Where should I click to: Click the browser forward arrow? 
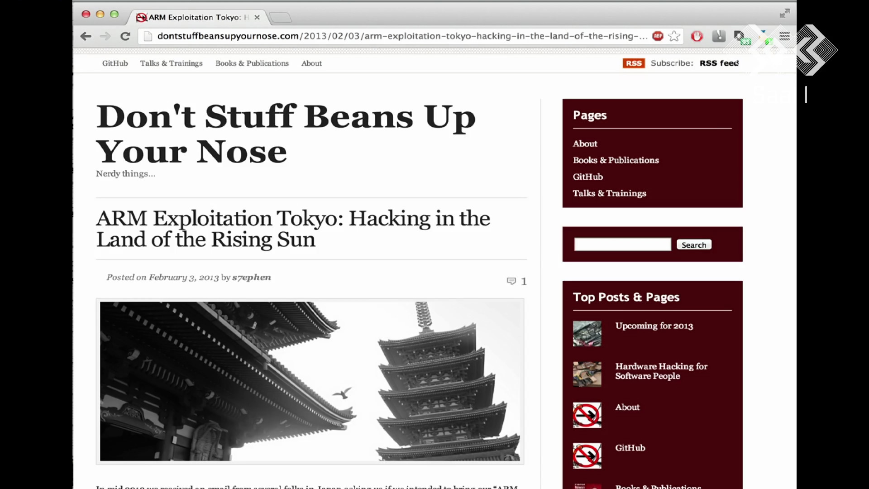pyautogui.click(x=105, y=36)
